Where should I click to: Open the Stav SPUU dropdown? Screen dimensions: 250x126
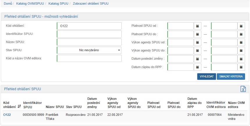point(89,50)
